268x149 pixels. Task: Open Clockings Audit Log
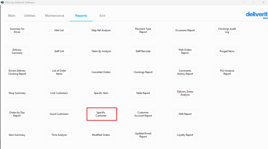[227, 30]
